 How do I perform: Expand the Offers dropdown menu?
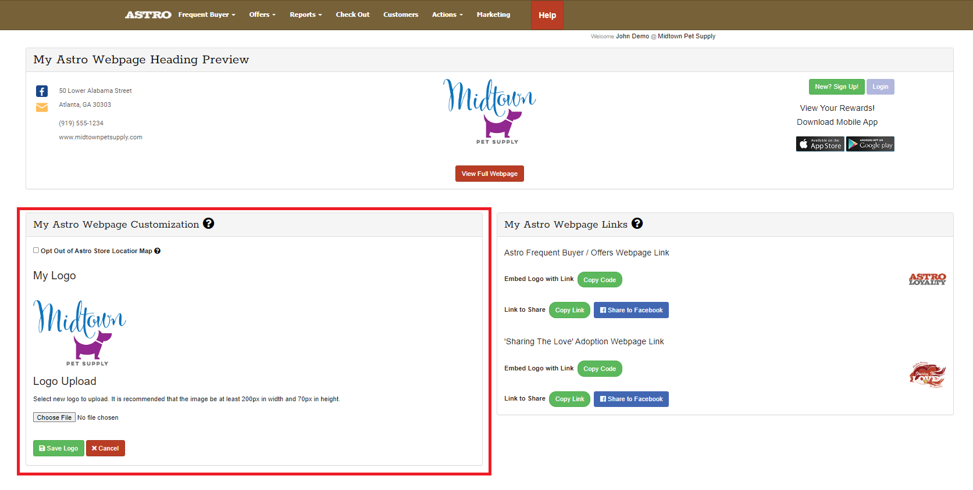[x=262, y=15]
